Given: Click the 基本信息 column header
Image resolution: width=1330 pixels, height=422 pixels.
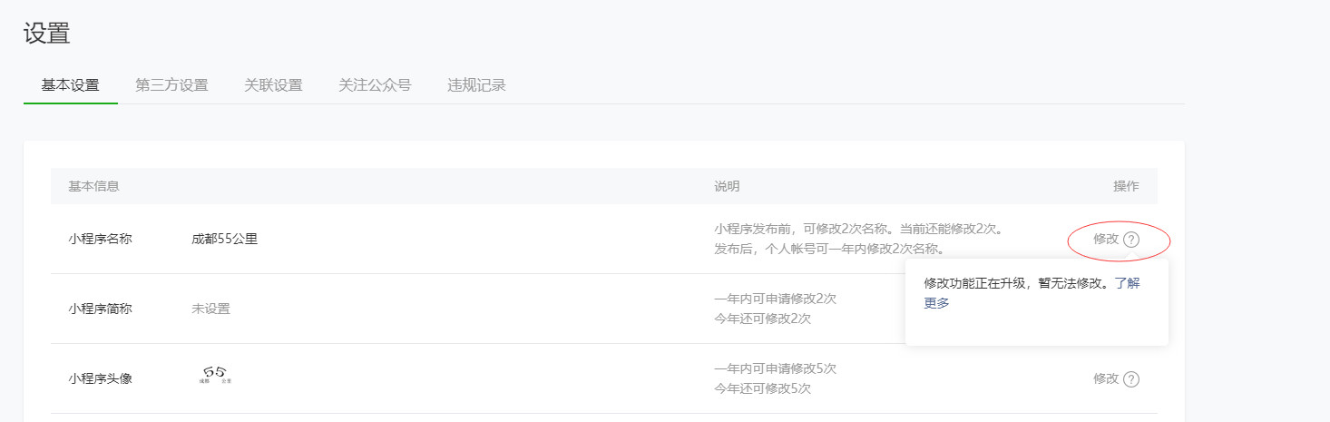Looking at the screenshot, I should pyautogui.click(x=94, y=186).
